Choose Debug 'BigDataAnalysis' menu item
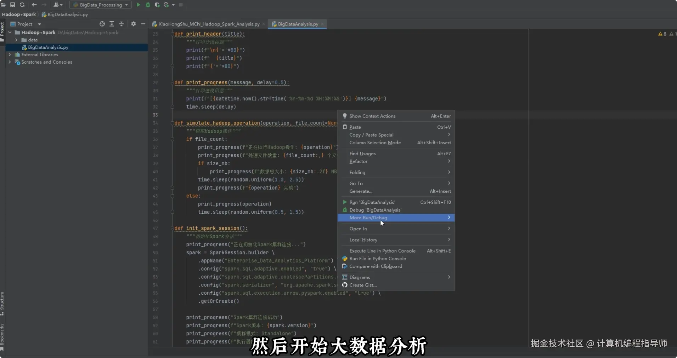 [396, 210]
